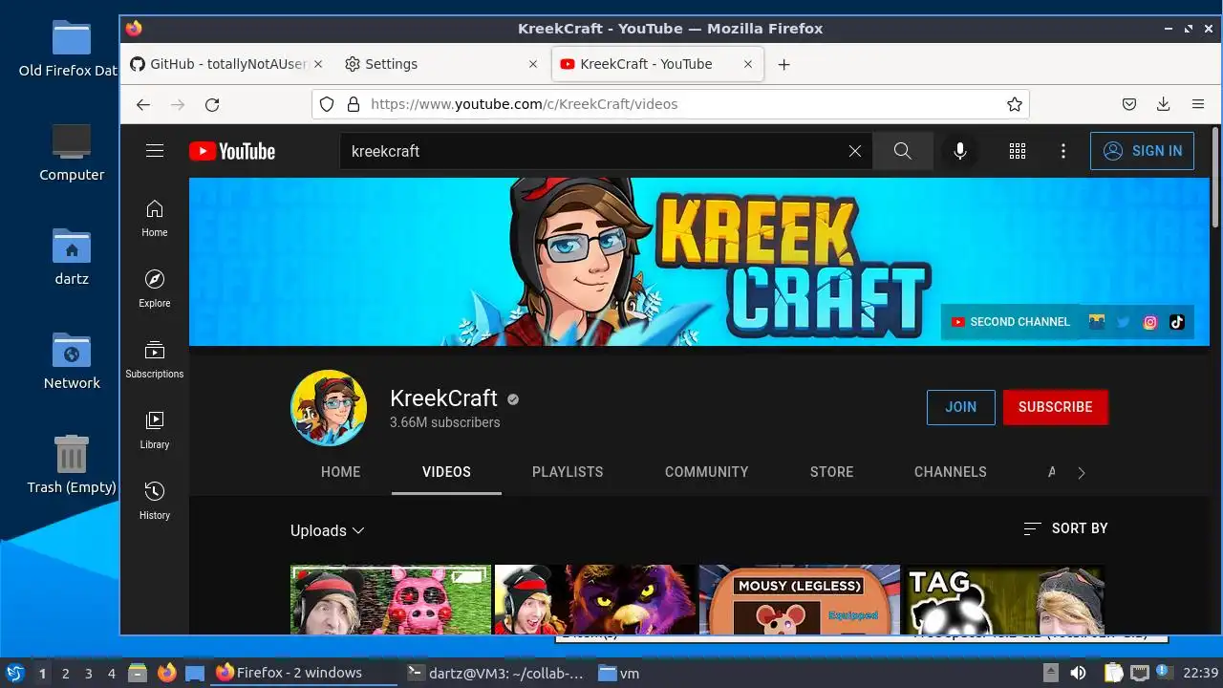Open Explore in the sidebar

[155, 290]
